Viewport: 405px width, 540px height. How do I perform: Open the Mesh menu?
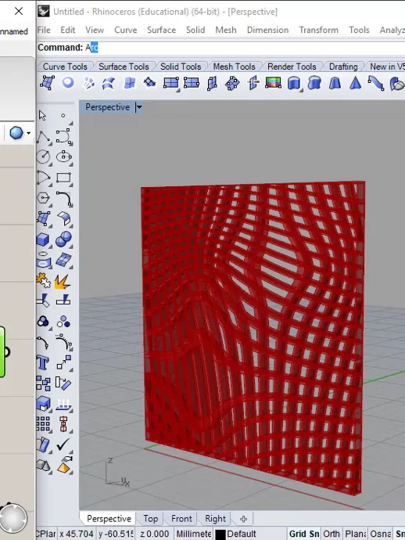point(226,30)
